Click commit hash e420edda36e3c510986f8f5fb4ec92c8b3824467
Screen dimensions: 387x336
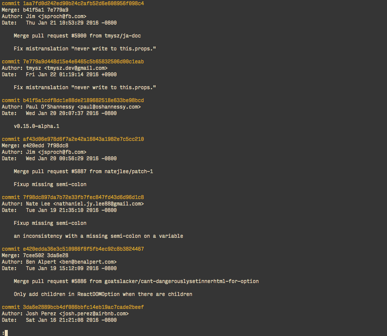[x=83, y=249]
